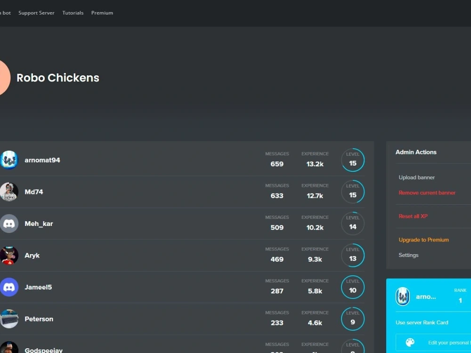Click arnomat94's Level 15 circle
Screen dimensions: 471x353
[353, 160]
